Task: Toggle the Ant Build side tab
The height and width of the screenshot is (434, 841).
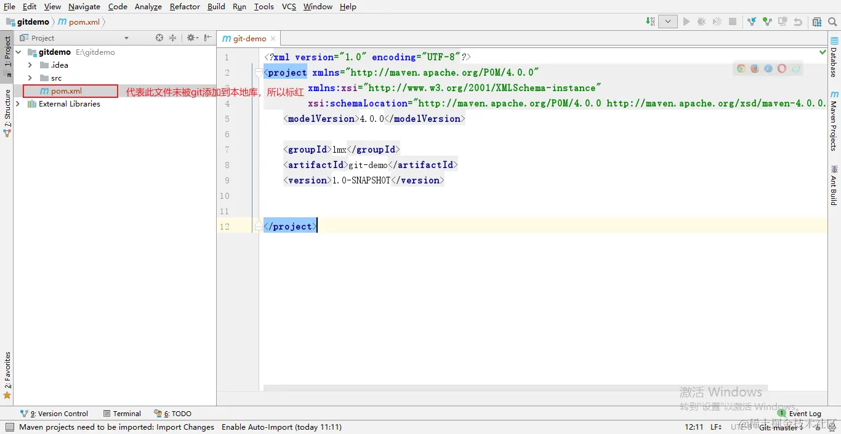Action: tap(834, 185)
